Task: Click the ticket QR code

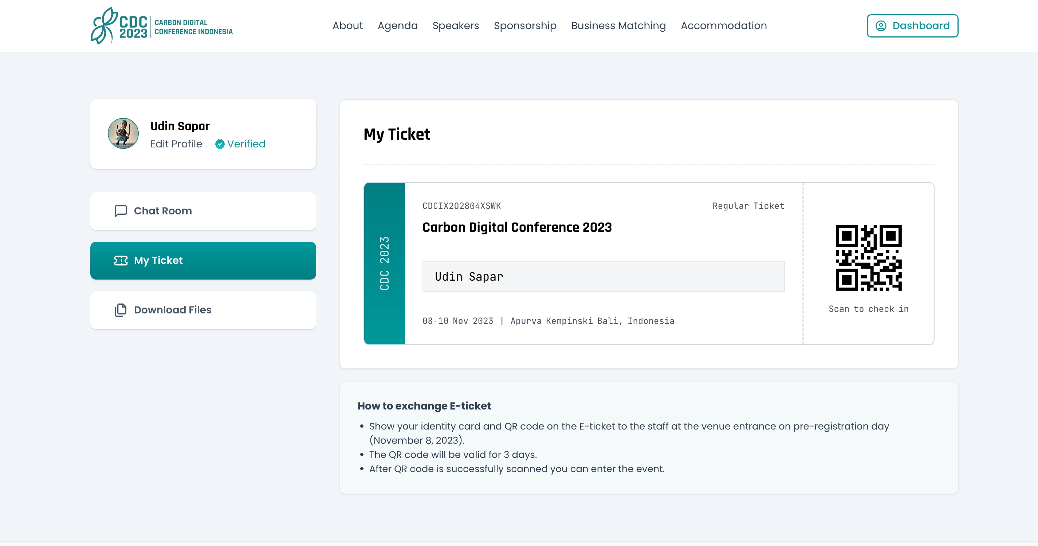Action: (x=868, y=258)
